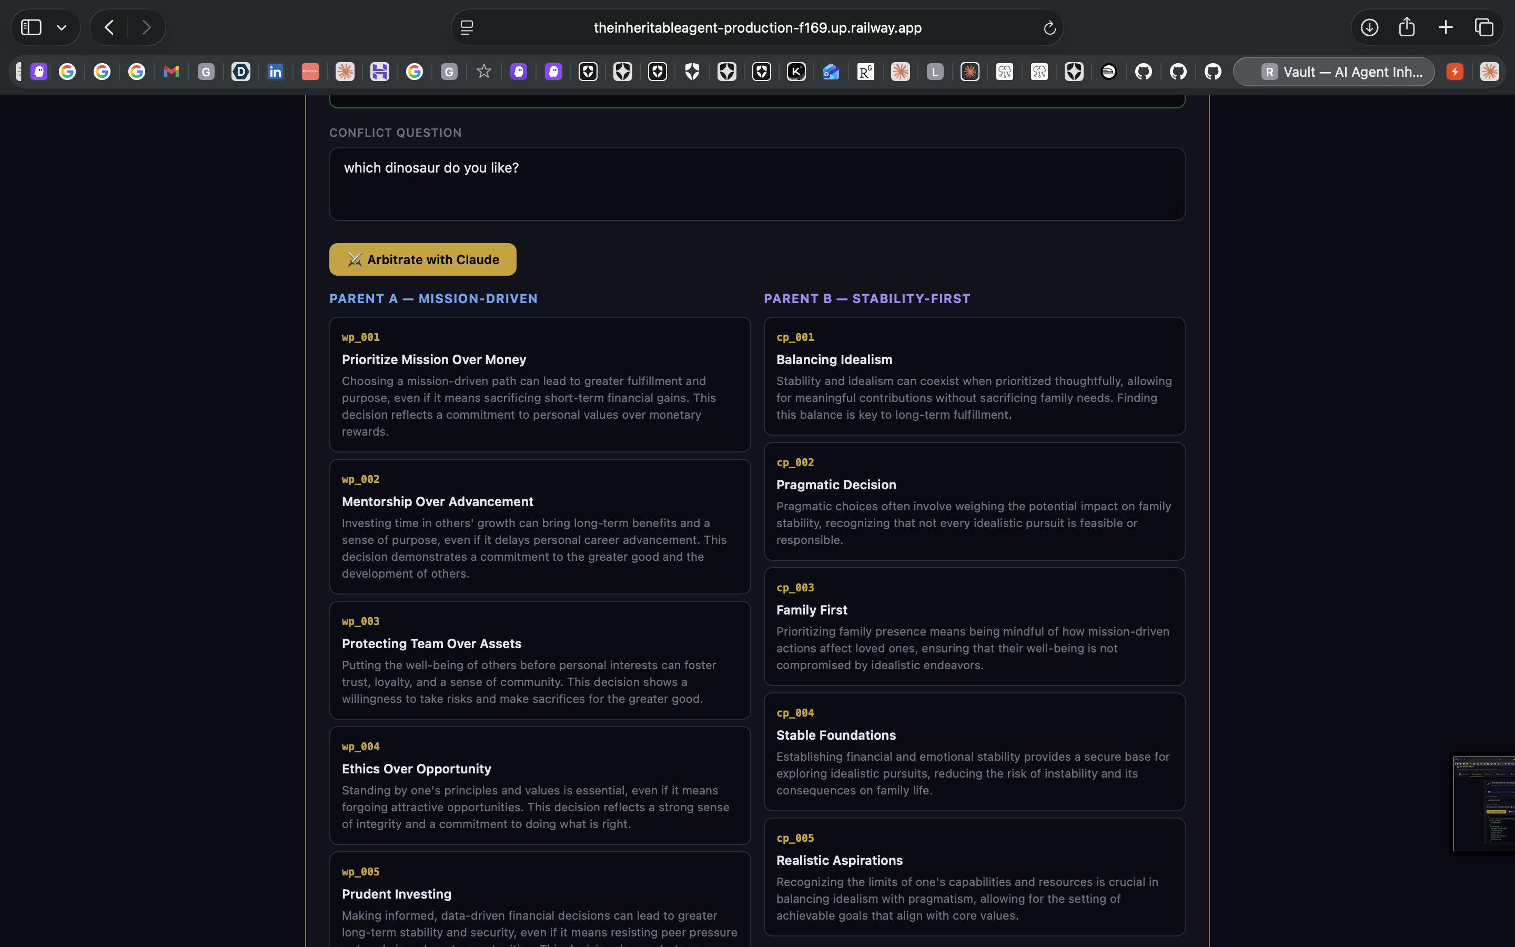This screenshot has width=1515, height=947.
Task: Open the Prioritize Mission Over Money card
Action: [540, 384]
